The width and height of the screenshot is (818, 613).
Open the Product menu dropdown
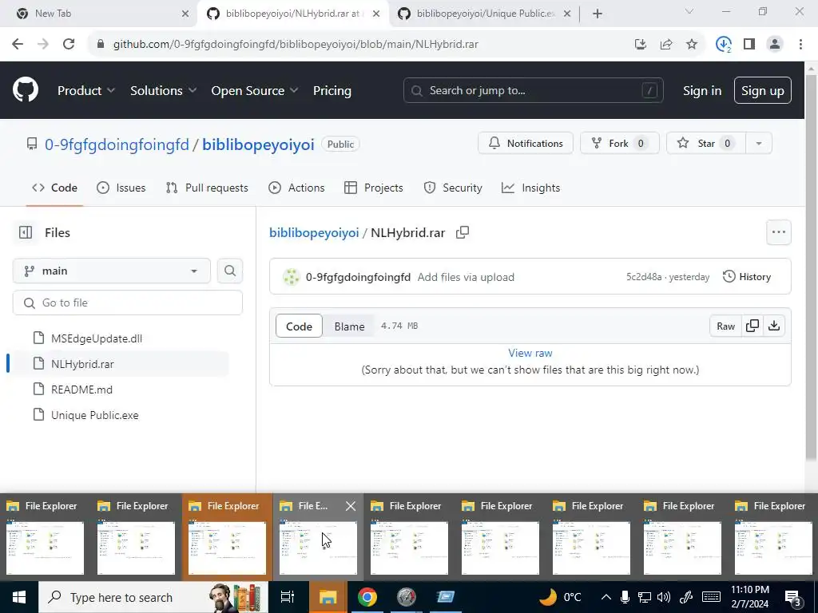[x=86, y=91]
